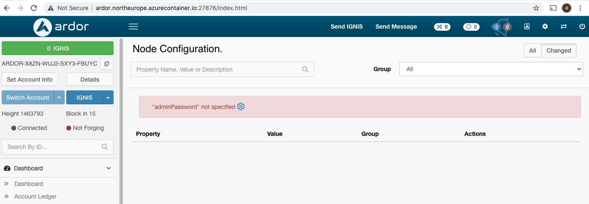Click the power logout icon
This screenshot has height=204, width=589.
[582, 26]
